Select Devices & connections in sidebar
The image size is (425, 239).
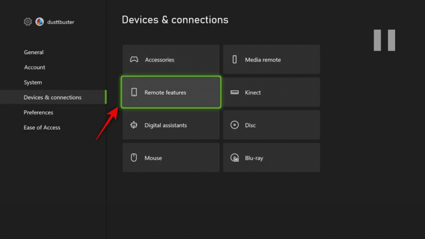[x=52, y=97]
